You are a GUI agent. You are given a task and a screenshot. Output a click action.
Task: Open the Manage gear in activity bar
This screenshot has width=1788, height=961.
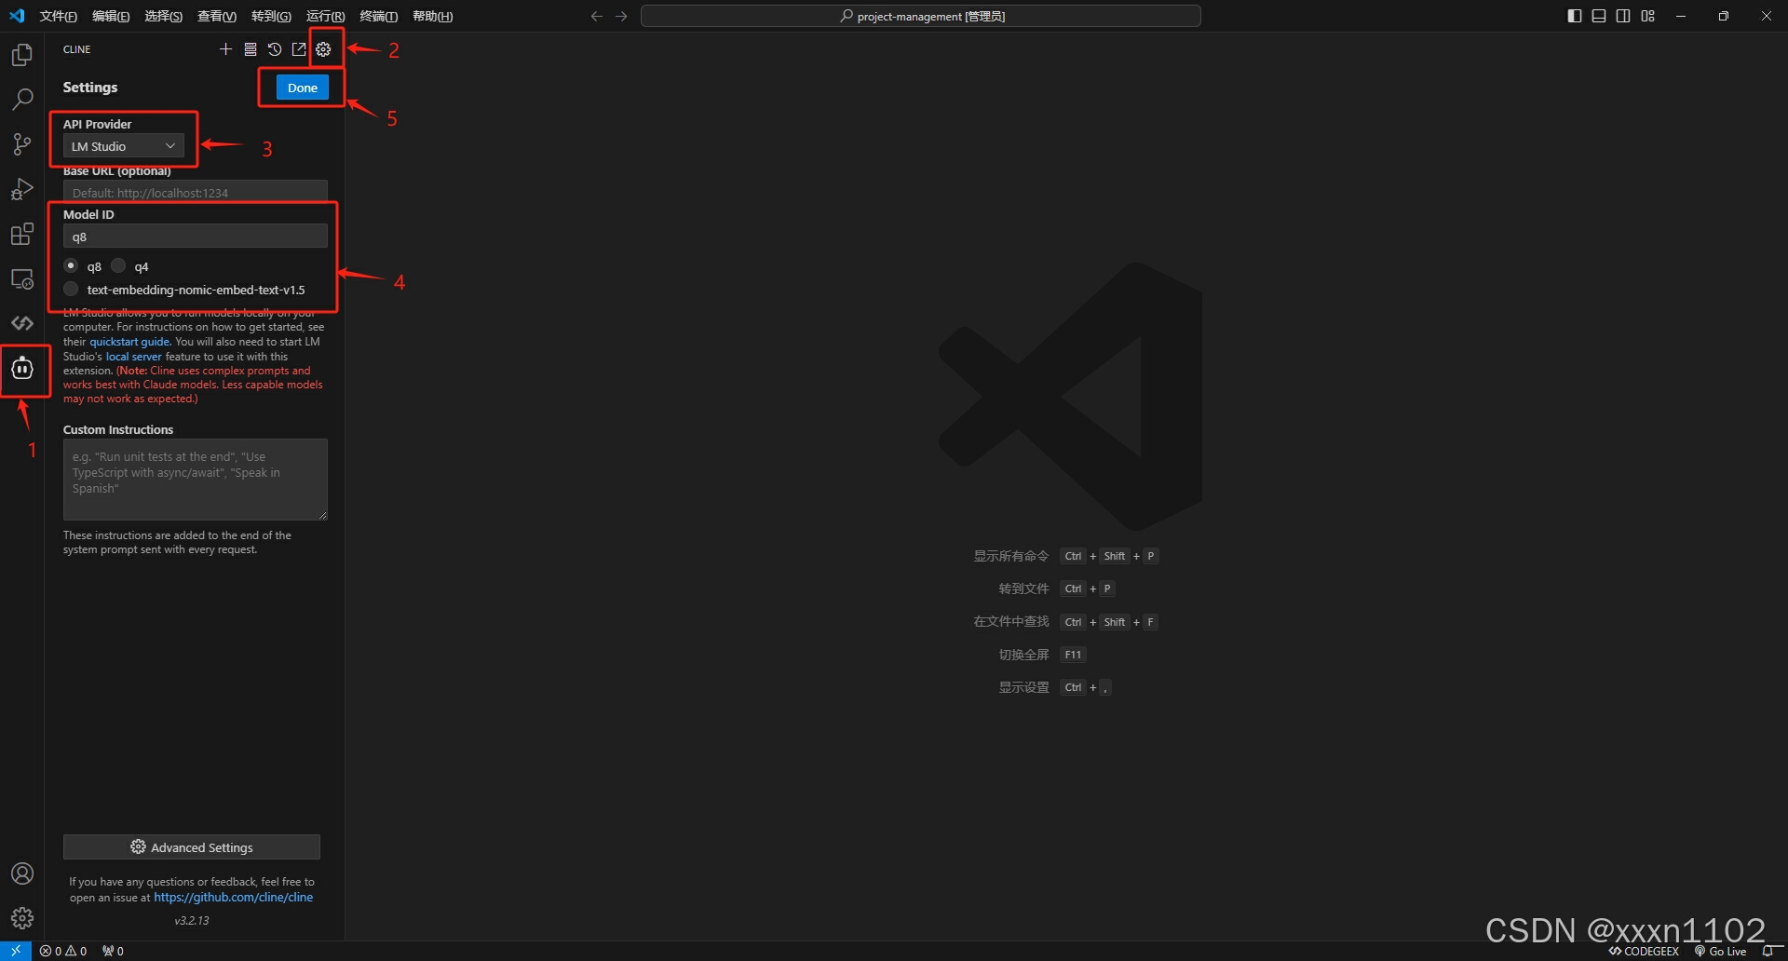(22, 918)
